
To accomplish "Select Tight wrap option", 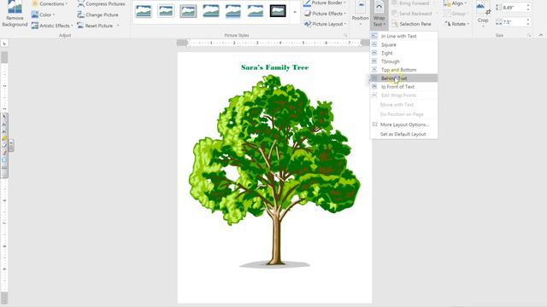I will [403, 53].
